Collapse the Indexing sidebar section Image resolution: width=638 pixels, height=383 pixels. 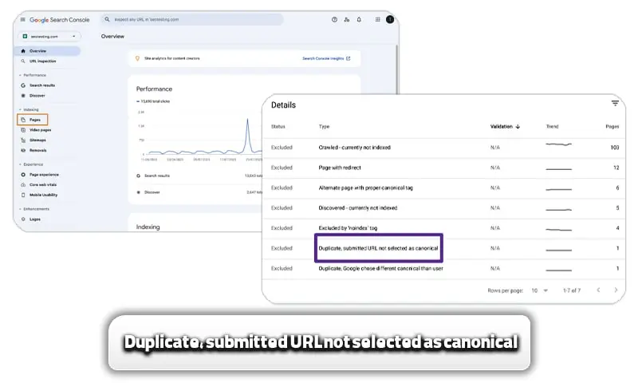(29, 109)
